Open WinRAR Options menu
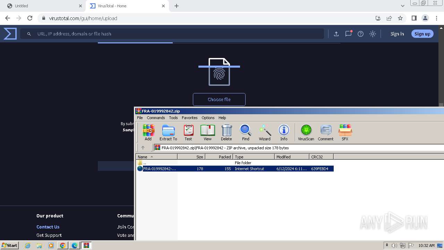 (x=208, y=118)
